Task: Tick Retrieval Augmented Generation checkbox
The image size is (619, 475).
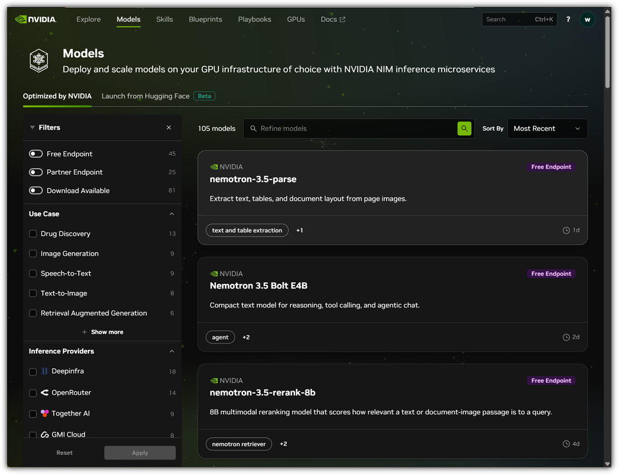Action: (33, 313)
